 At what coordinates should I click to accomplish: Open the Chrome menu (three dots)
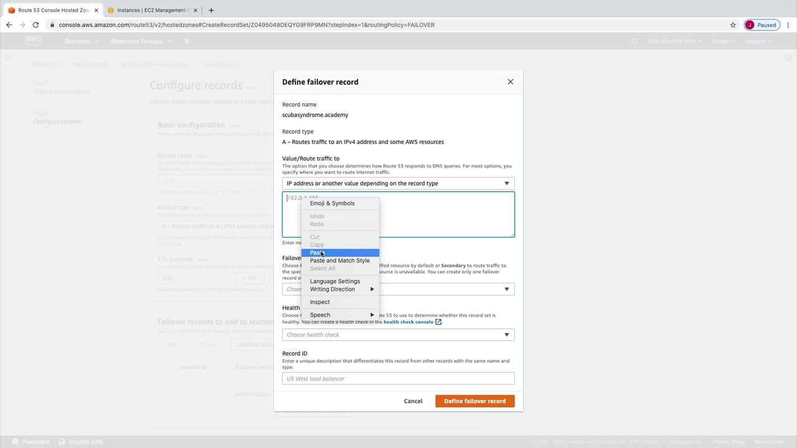click(788, 25)
